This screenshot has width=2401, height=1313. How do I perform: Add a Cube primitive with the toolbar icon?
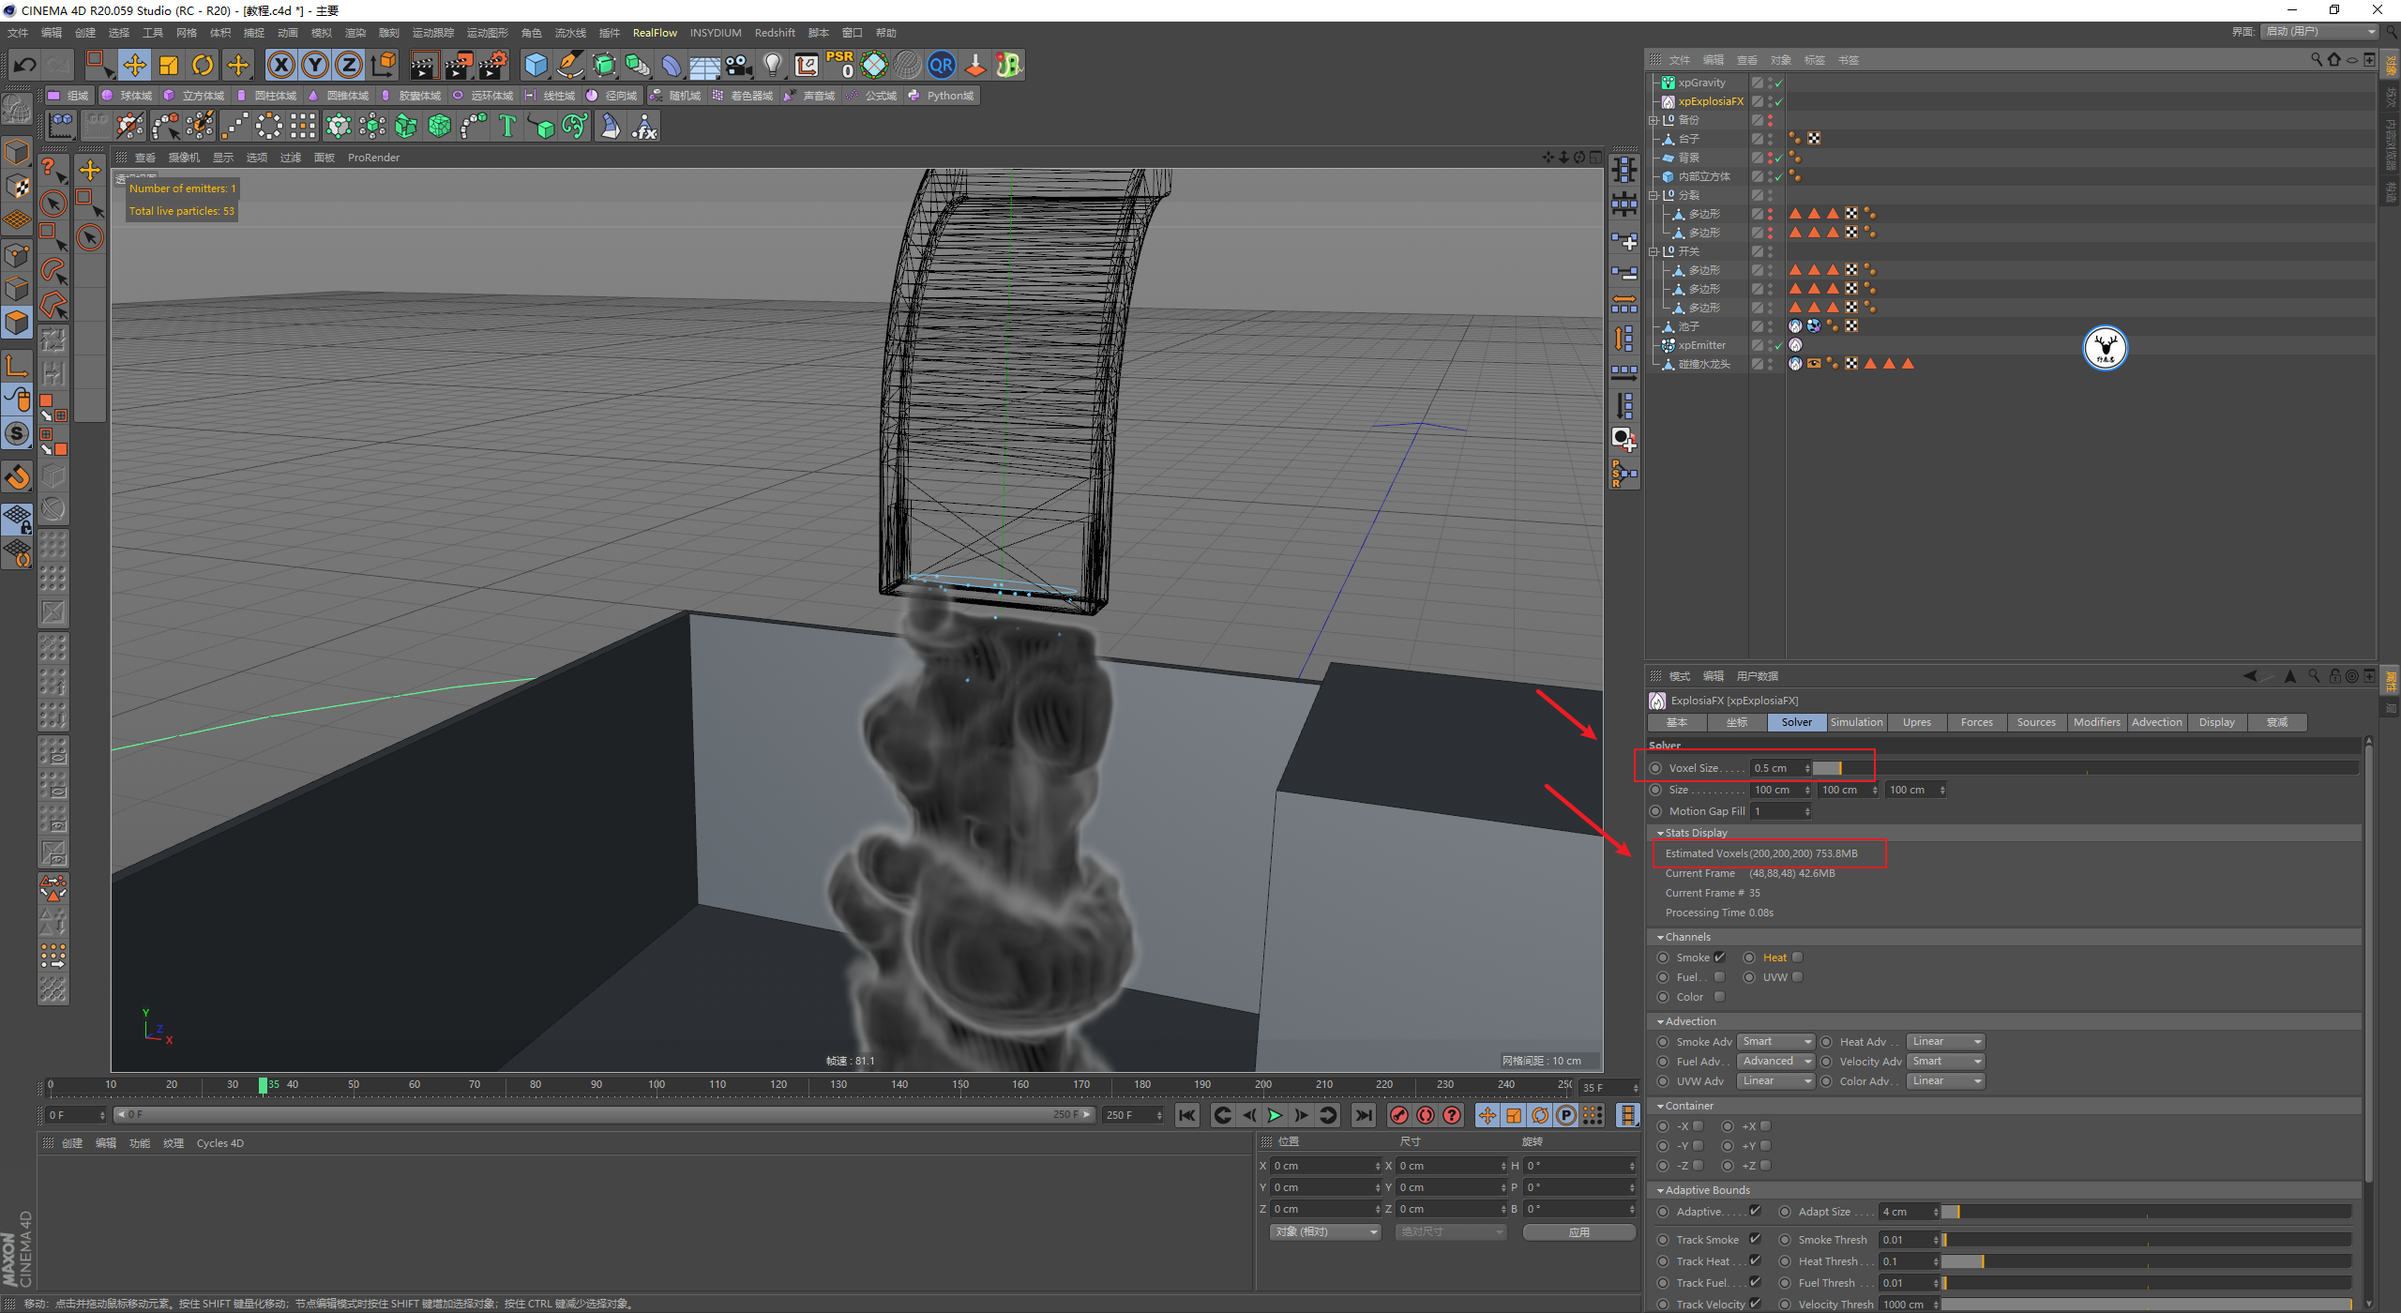(x=536, y=65)
